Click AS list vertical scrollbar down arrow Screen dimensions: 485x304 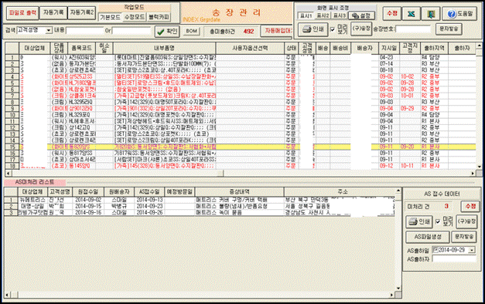(398, 289)
